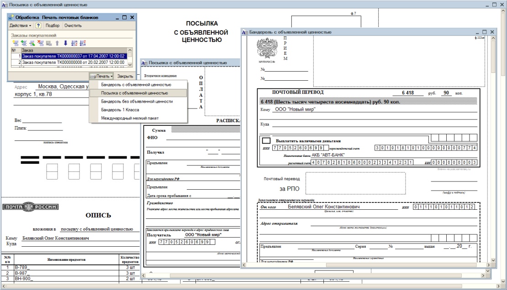Click the Кому value ООО "Новый мир"
507x290 pixels.
tap(295, 109)
